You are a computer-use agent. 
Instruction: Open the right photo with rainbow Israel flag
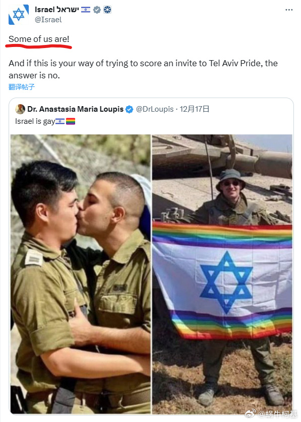(222, 274)
